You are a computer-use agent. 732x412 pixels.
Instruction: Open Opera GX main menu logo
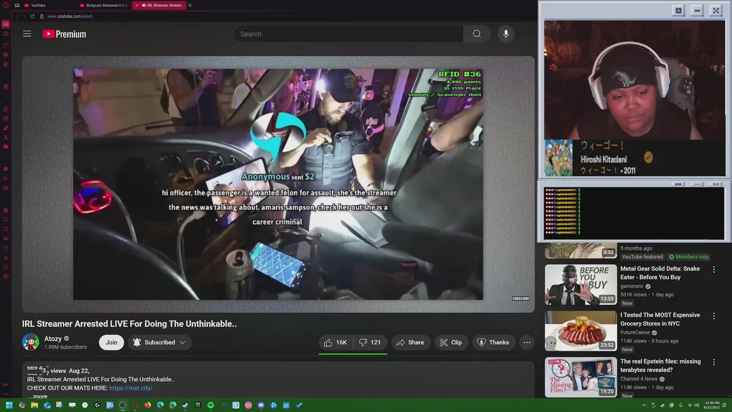(x=6, y=5)
